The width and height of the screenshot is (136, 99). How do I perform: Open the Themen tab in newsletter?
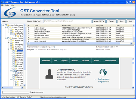coord(74,61)
